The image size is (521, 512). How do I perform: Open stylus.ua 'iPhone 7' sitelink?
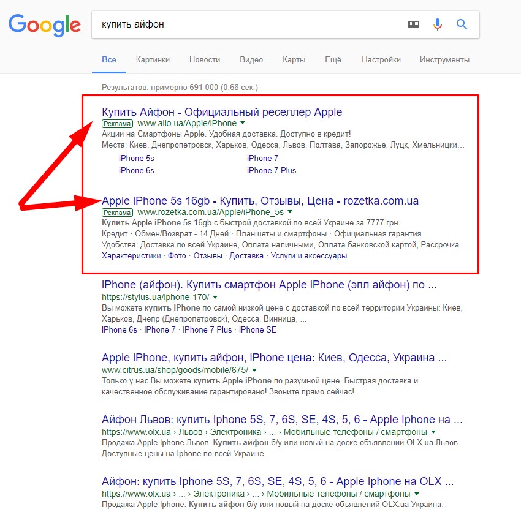160,330
